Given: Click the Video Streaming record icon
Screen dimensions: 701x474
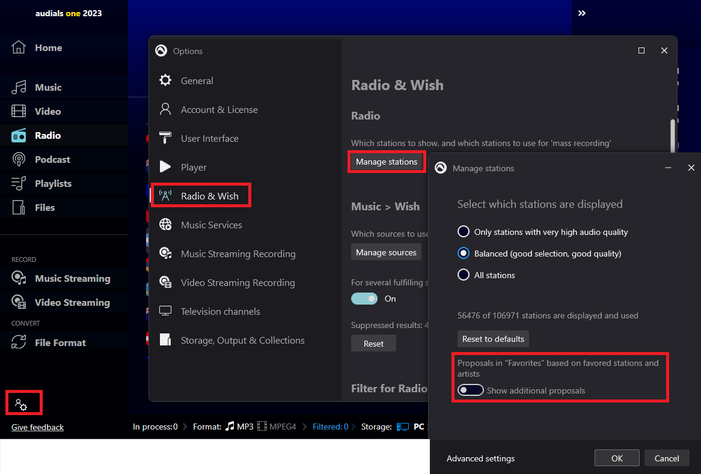Looking at the screenshot, I should pyautogui.click(x=18, y=302).
